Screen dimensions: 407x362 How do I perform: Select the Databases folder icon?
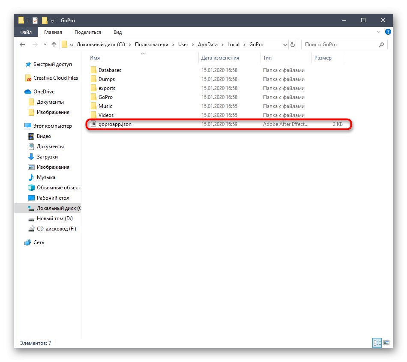pyautogui.click(x=93, y=70)
